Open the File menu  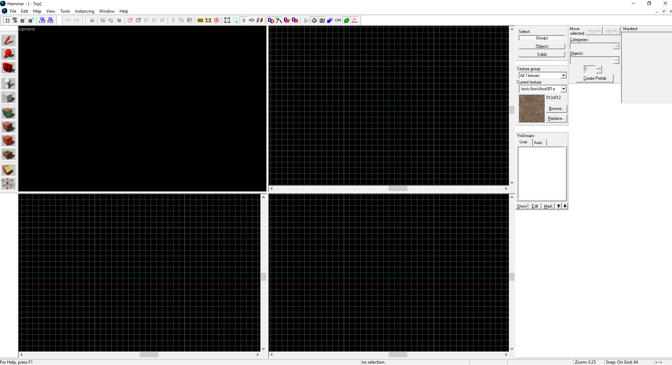point(13,11)
